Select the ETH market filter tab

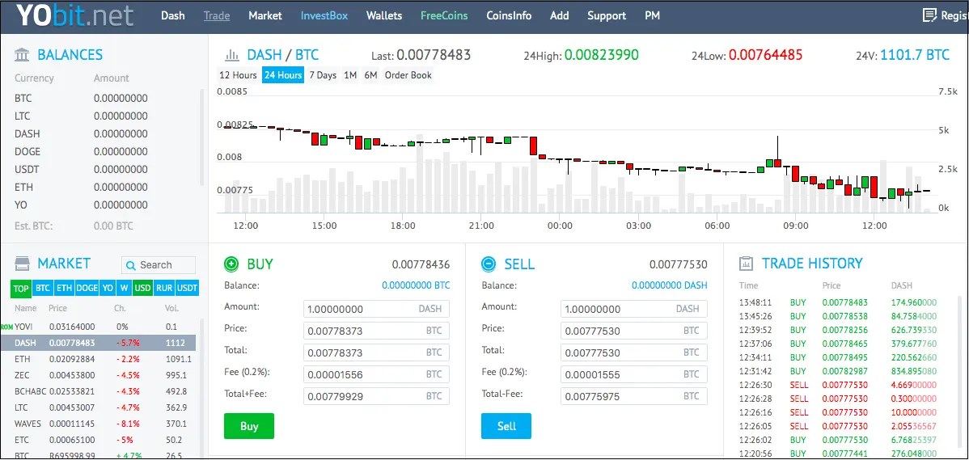point(64,289)
